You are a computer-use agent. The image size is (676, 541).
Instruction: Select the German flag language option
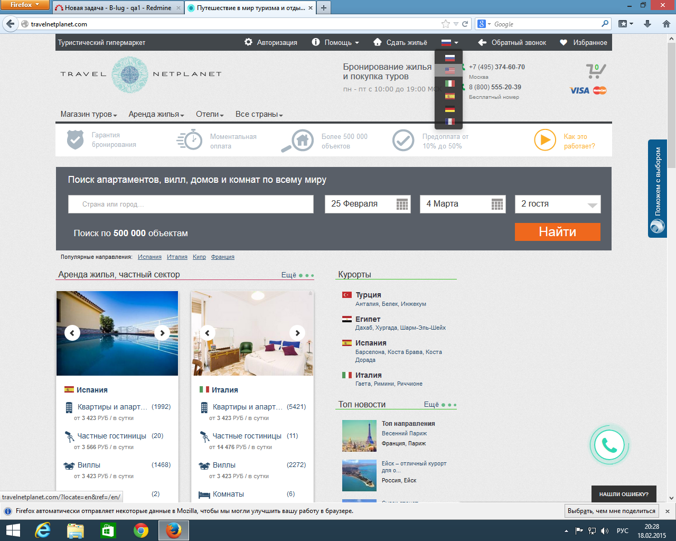coord(449,109)
